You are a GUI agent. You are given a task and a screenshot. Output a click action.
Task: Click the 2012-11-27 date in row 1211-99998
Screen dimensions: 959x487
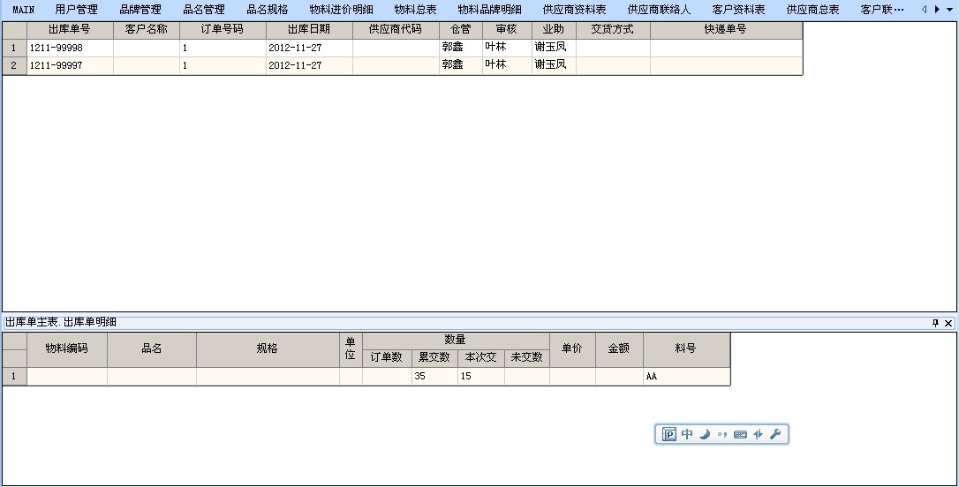pos(309,48)
